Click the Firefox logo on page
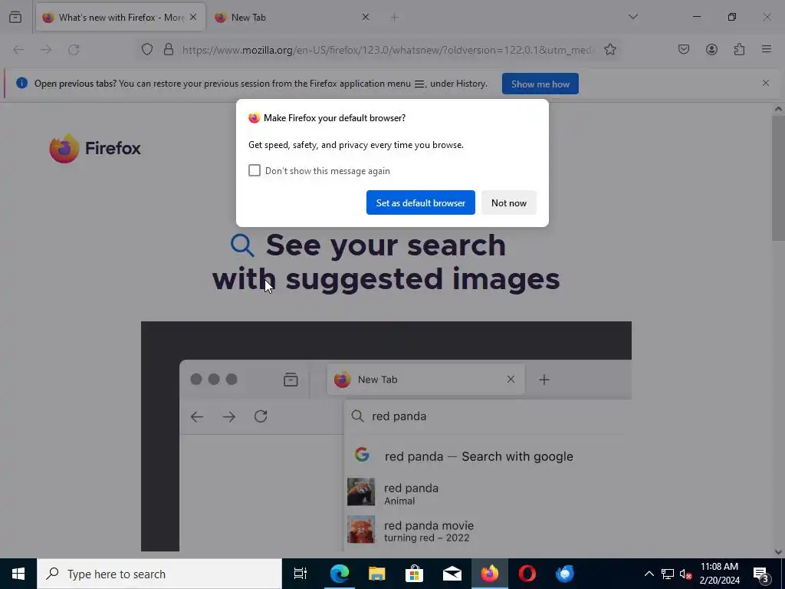 95,148
